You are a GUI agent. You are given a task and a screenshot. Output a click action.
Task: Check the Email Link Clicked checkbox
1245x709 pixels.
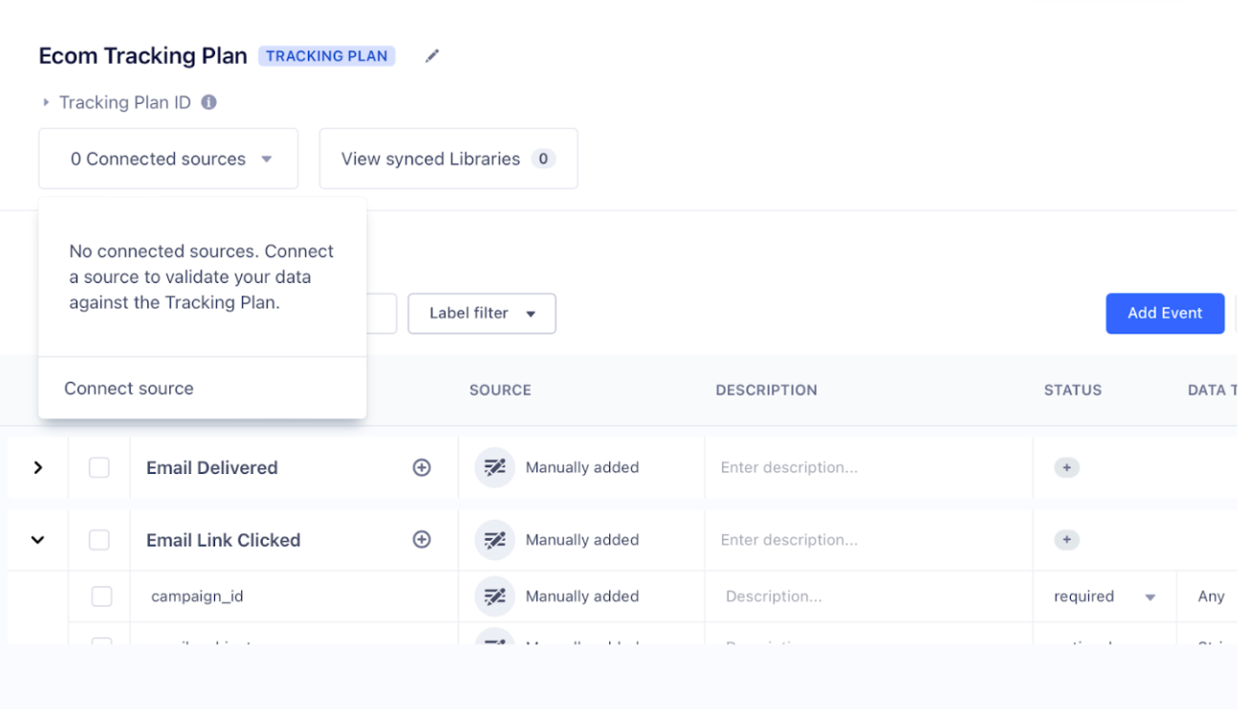(x=99, y=540)
